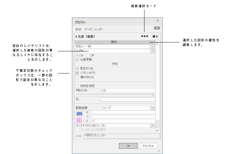Image resolution: width=225 pixels, height=154 pixels.
Task: Click the 明るさ slider handle
Action: click(153, 94)
